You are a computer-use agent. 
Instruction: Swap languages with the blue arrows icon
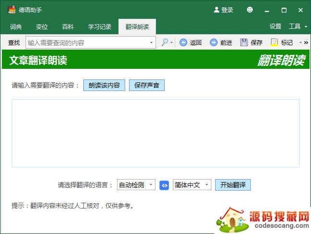[164, 185]
